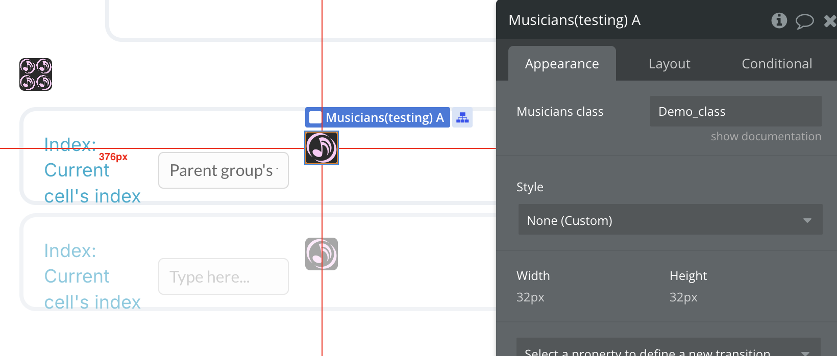Open the Layout tab
The image size is (837, 356).
(669, 64)
